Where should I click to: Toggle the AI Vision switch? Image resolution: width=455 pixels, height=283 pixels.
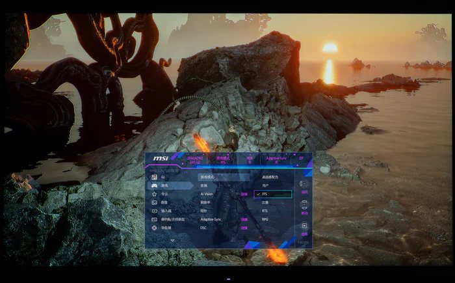(244, 194)
